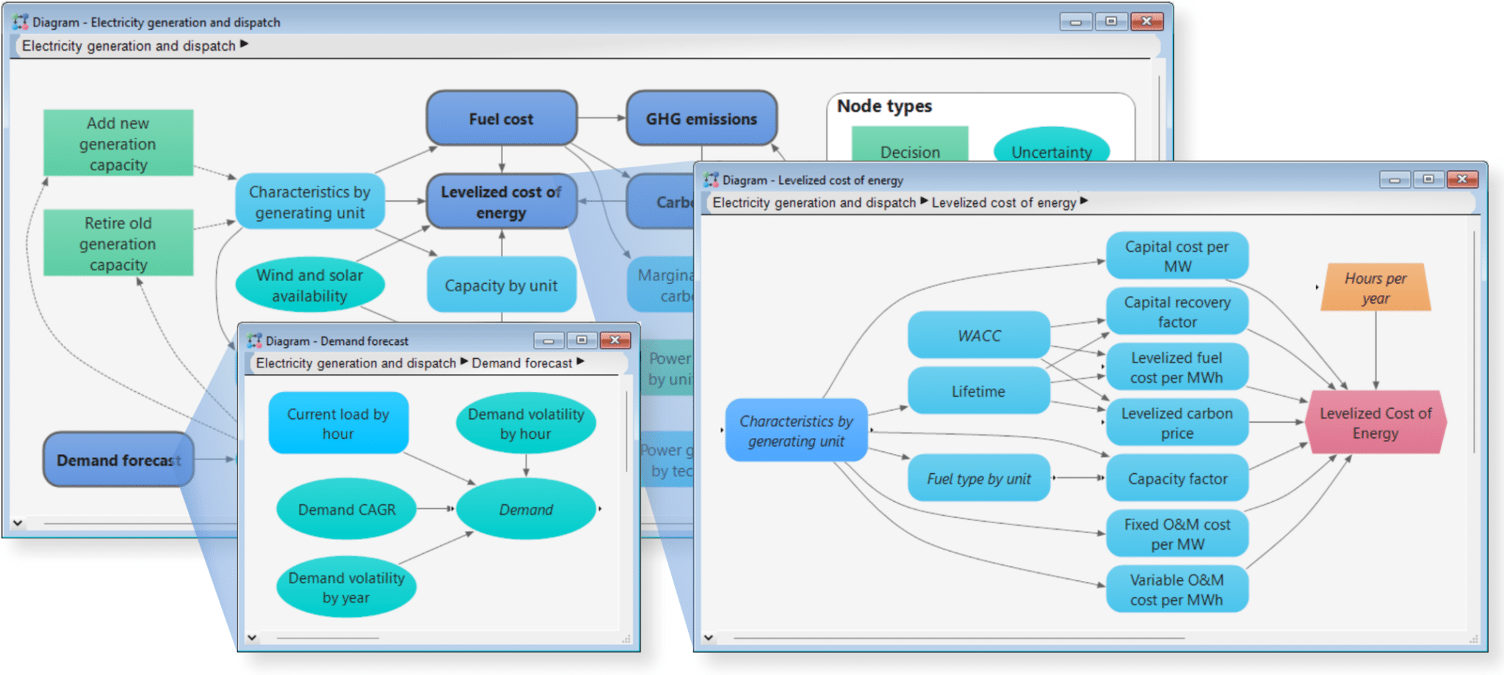1504x675 pixels.
Task: Open the Demand forecast module node
Action: 117,460
